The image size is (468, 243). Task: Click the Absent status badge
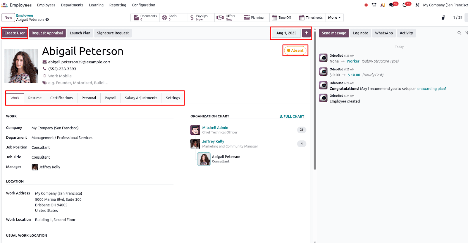295,51
